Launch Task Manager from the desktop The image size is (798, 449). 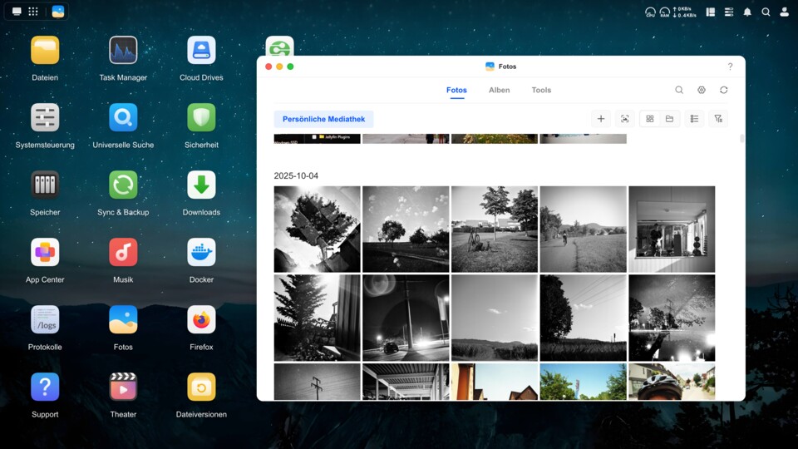(x=123, y=50)
